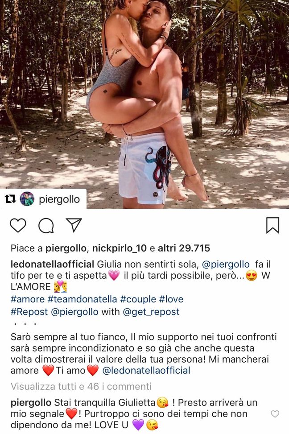Open ledonatellaofficial caption author profile
Image resolution: width=289 pixels, height=434 pixels.
[x=52, y=265]
